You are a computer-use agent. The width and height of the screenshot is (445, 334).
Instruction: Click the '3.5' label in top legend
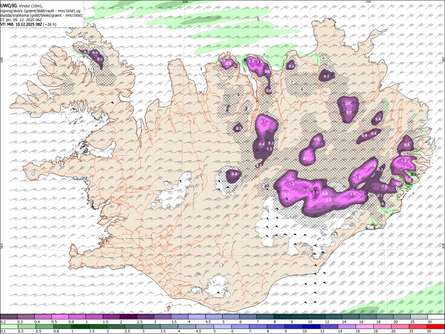tap(174, 322)
